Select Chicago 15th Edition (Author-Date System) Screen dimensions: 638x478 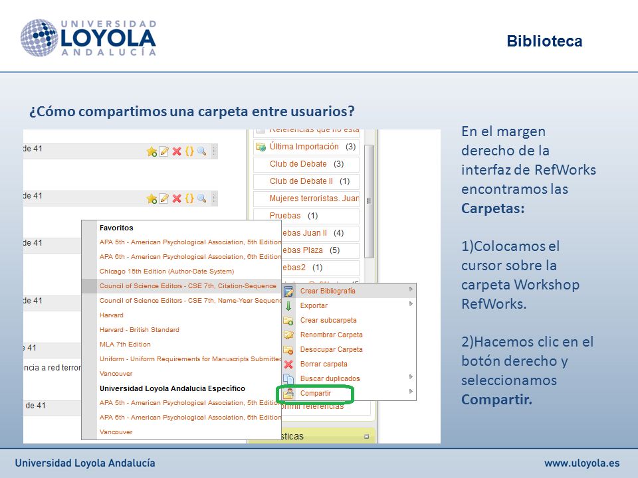coord(167,272)
